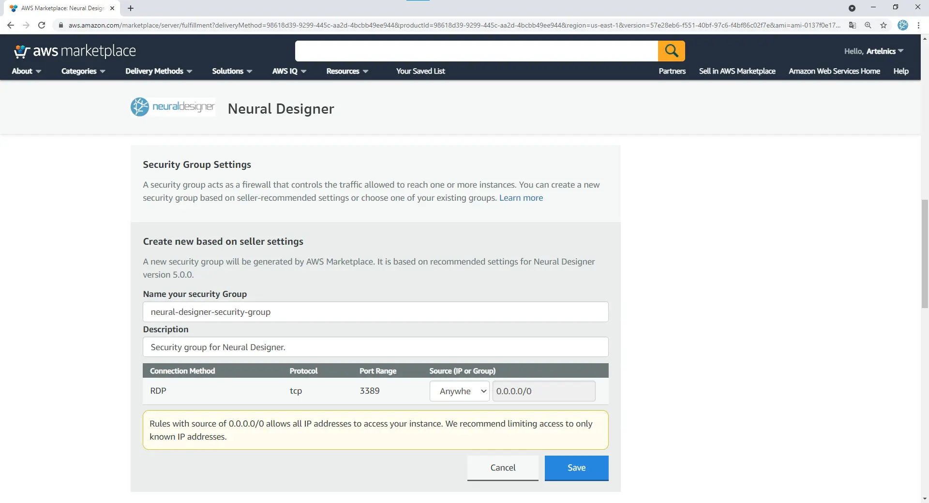Bookmark this page with the star icon
This screenshot has width=929, height=503.
pos(884,25)
